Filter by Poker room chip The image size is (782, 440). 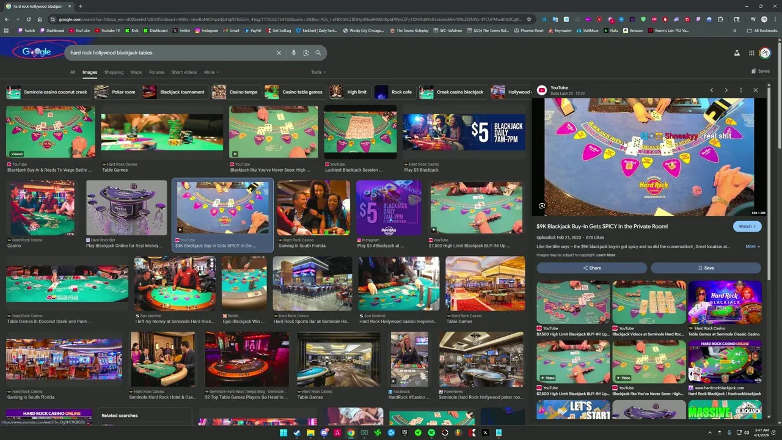(115, 92)
